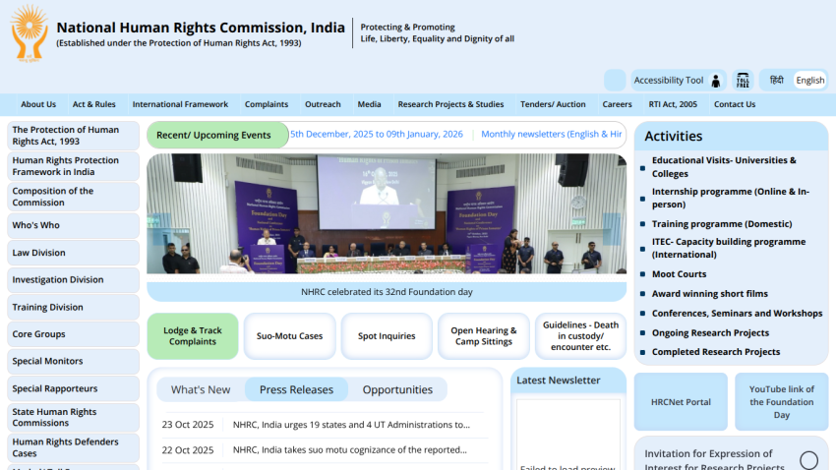
Task: Open Guidelines - Death in custody/ encounter
Action: (580, 336)
